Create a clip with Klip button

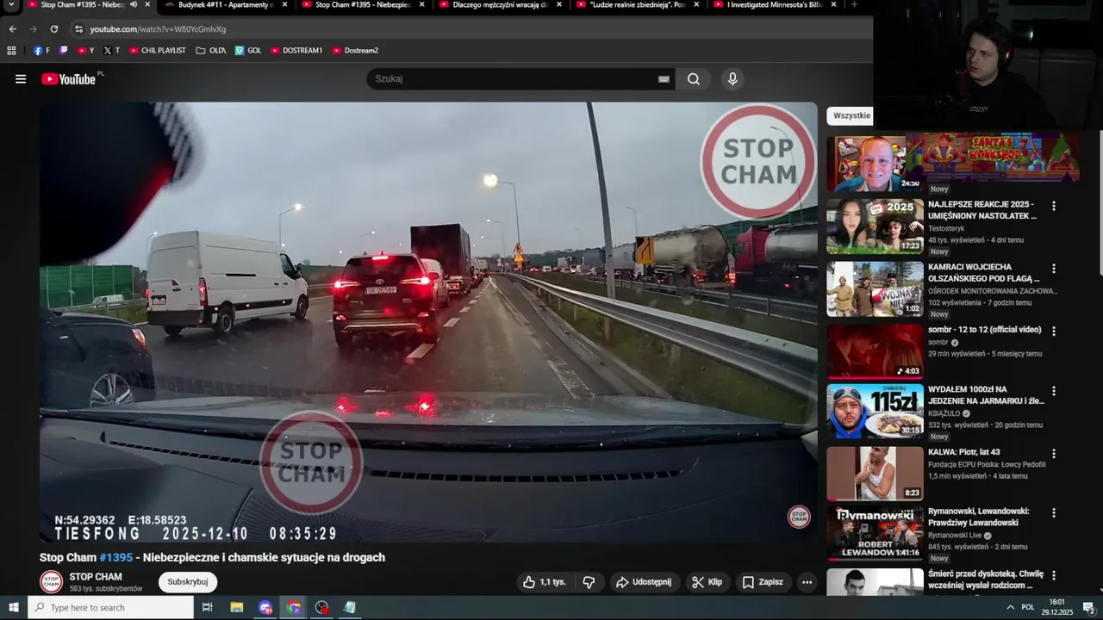click(x=707, y=582)
